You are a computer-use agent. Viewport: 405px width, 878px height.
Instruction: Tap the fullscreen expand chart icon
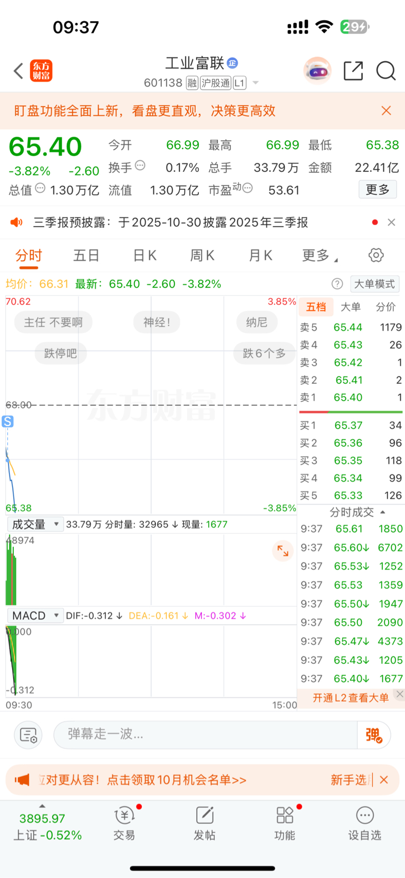pyautogui.click(x=283, y=551)
